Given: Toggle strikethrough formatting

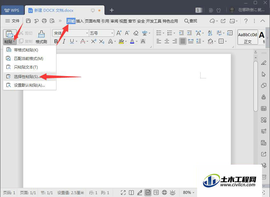Looking at the screenshot, I should (83, 41).
